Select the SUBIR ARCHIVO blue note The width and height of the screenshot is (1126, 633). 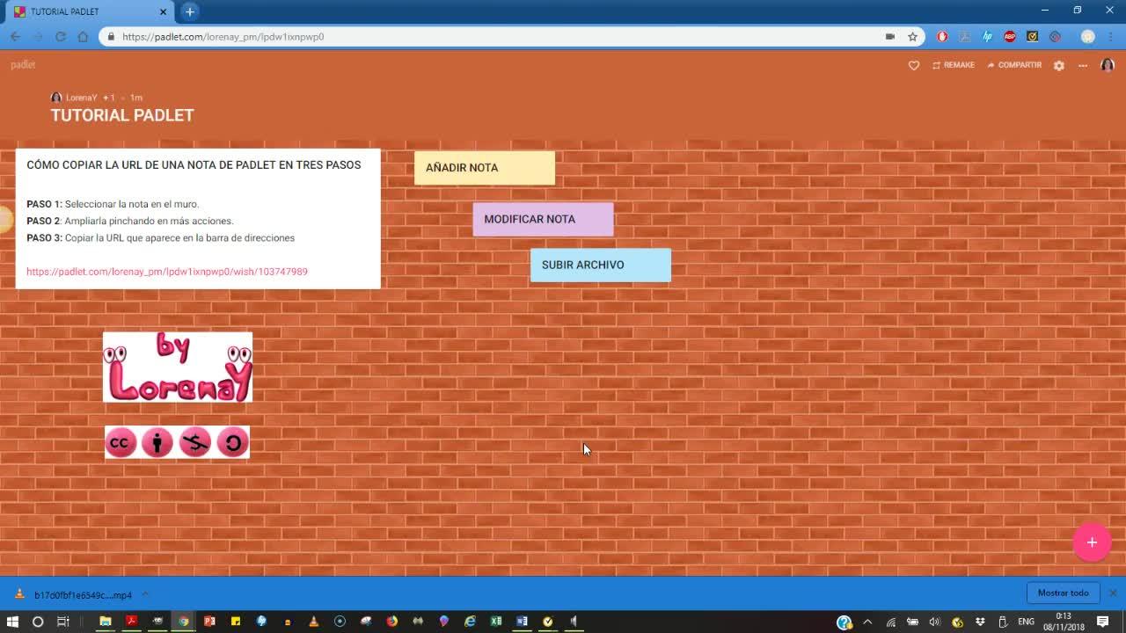tap(601, 265)
